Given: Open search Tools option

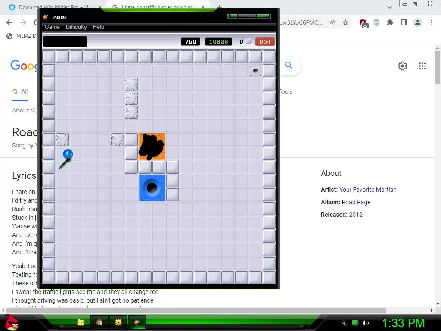Looking at the screenshot, I should (286, 91).
